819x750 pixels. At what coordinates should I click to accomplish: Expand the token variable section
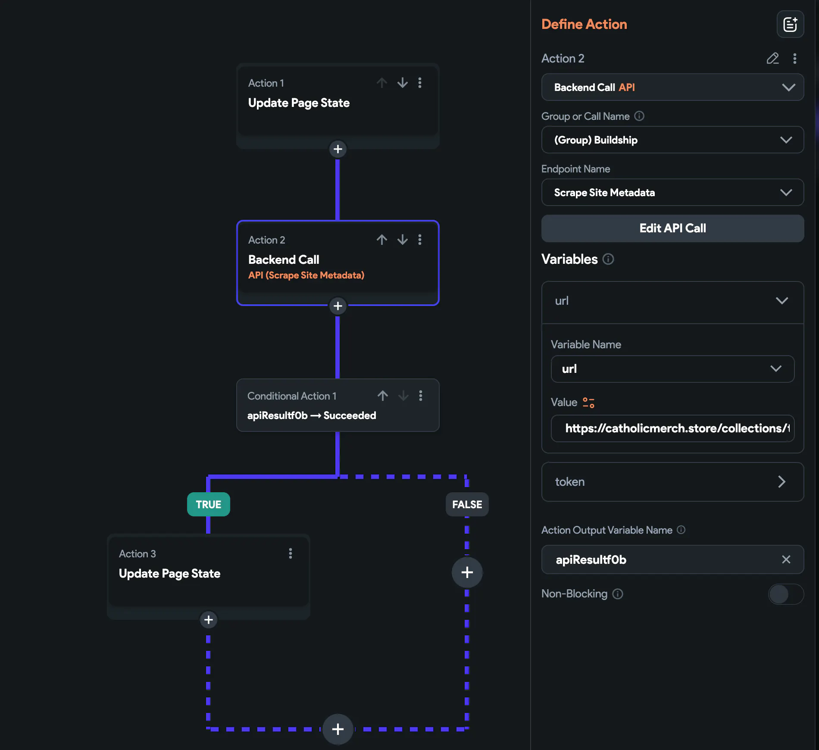pyautogui.click(x=672, y=481)
